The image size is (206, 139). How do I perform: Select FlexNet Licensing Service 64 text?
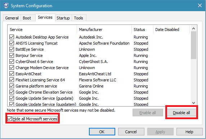(x=40, y=80)
